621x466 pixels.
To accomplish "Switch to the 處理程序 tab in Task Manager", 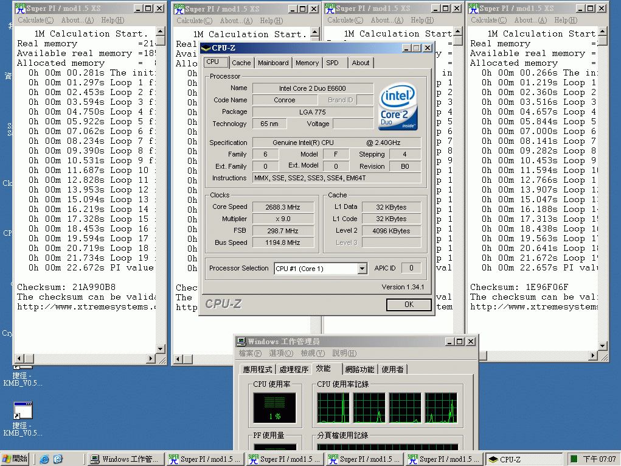I will [x=293, y=369].
